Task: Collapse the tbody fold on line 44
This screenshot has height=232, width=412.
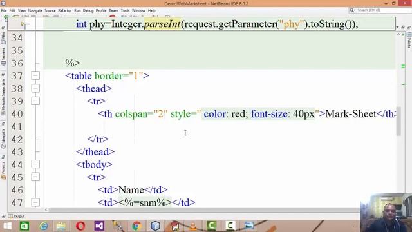Action: pos(35,164)
